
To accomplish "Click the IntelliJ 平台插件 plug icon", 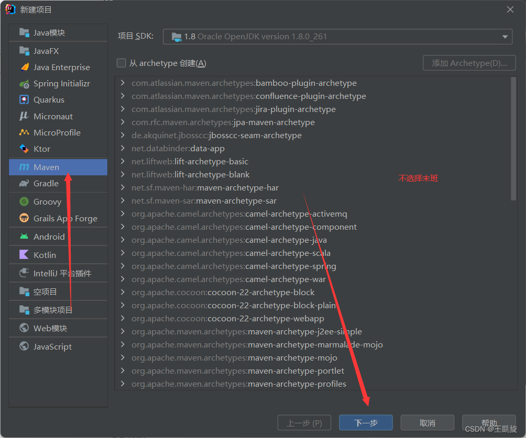I will (x=24, y=273).
